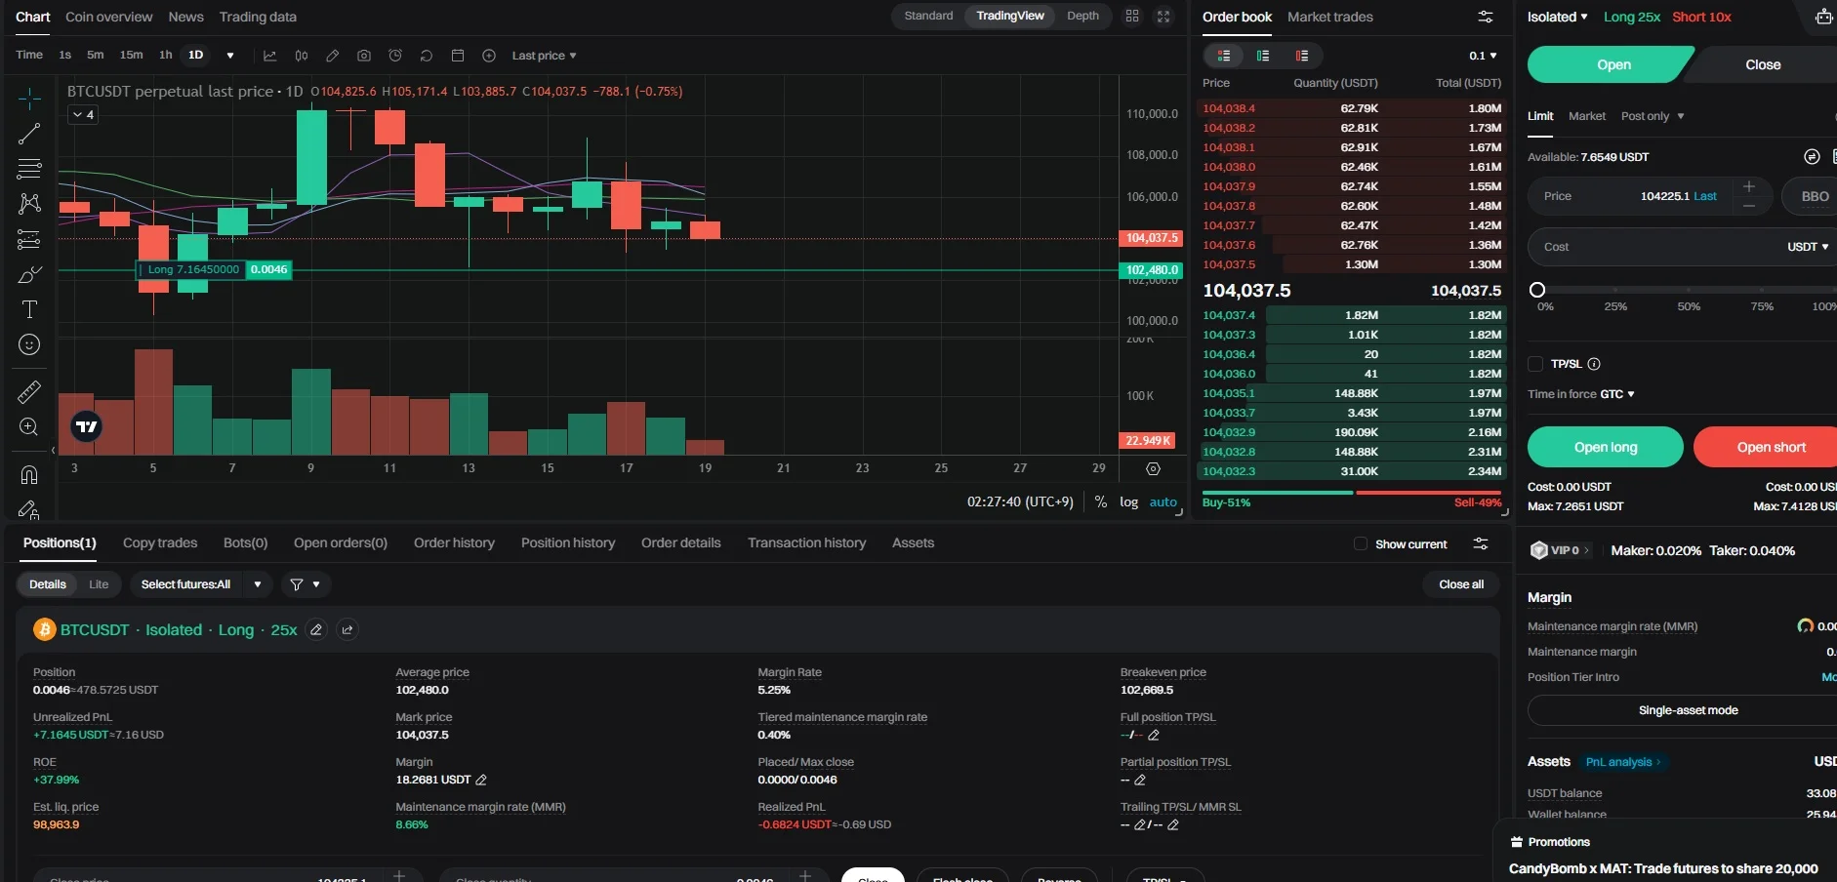
Task: Change candlestick chart type
Action: pos(302,56)
